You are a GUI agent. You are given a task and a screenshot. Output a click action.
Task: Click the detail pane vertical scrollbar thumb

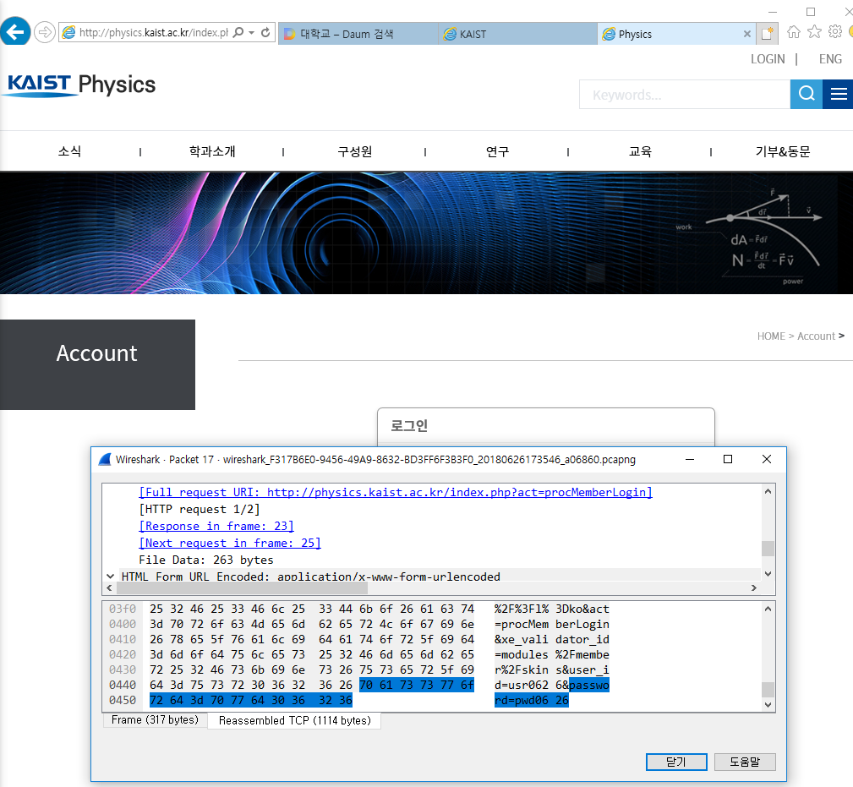(768, 549)
